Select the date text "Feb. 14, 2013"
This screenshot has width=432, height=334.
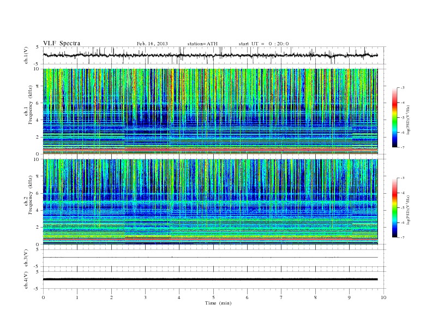152,44
